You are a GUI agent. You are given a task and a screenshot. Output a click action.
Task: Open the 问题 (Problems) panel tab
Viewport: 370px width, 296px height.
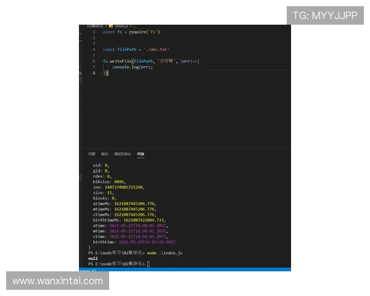click(x=91, y=154)
